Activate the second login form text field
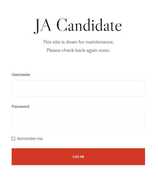 [x=78, y=120]
